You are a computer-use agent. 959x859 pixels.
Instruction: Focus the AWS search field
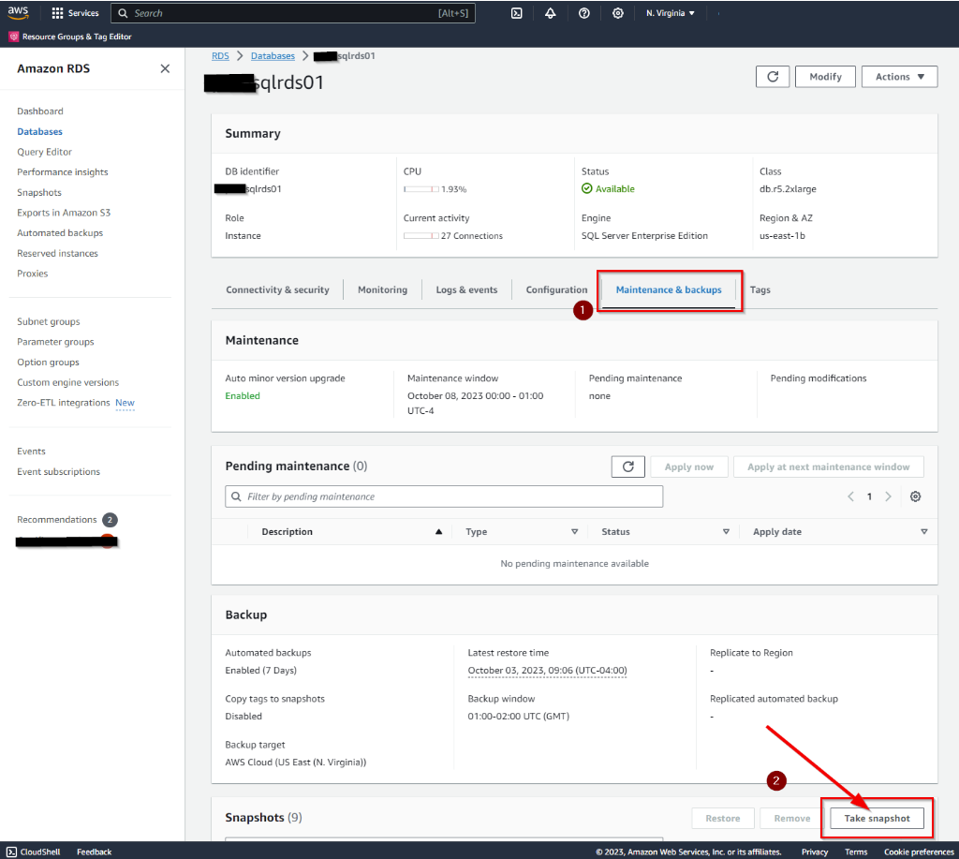coord(293,13)
